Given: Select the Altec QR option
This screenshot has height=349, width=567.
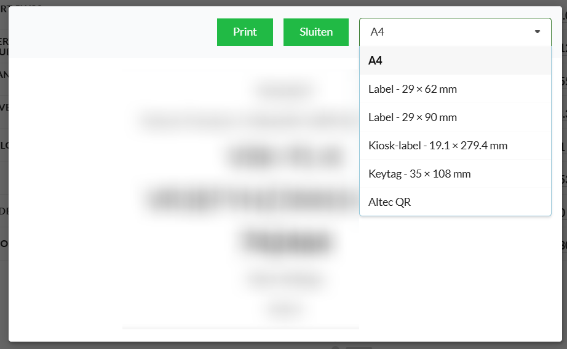Looking at the screenshot, I should pos(455,202).
